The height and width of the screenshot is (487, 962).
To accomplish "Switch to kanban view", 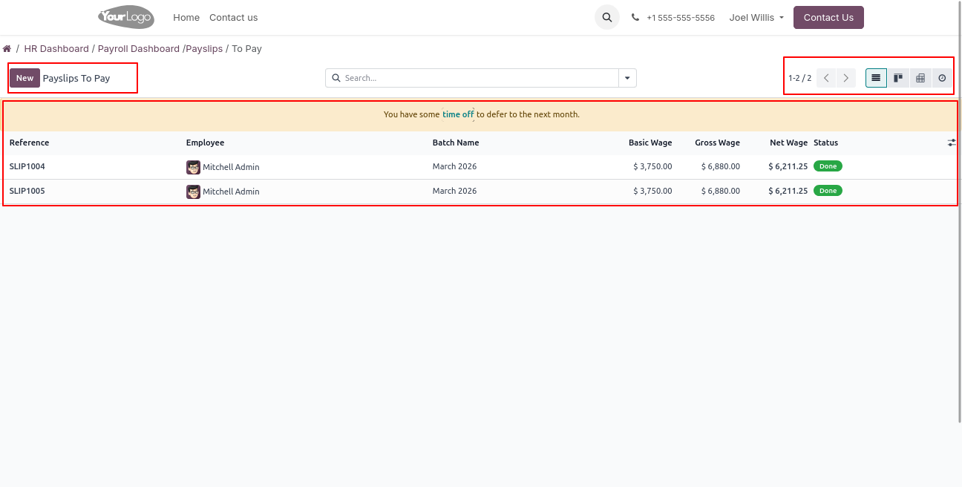I will click(x=898, y=78).
